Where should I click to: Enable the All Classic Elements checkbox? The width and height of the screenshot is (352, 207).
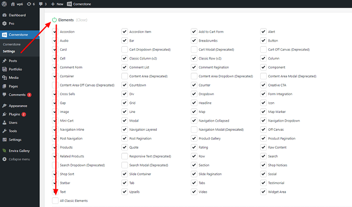pos(55,201)
